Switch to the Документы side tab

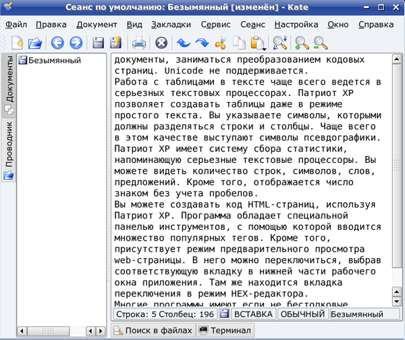click(9, 83)
